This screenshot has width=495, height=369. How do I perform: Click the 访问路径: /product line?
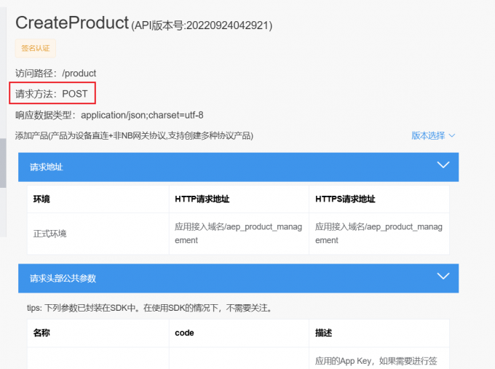click(x=55, y=74)
